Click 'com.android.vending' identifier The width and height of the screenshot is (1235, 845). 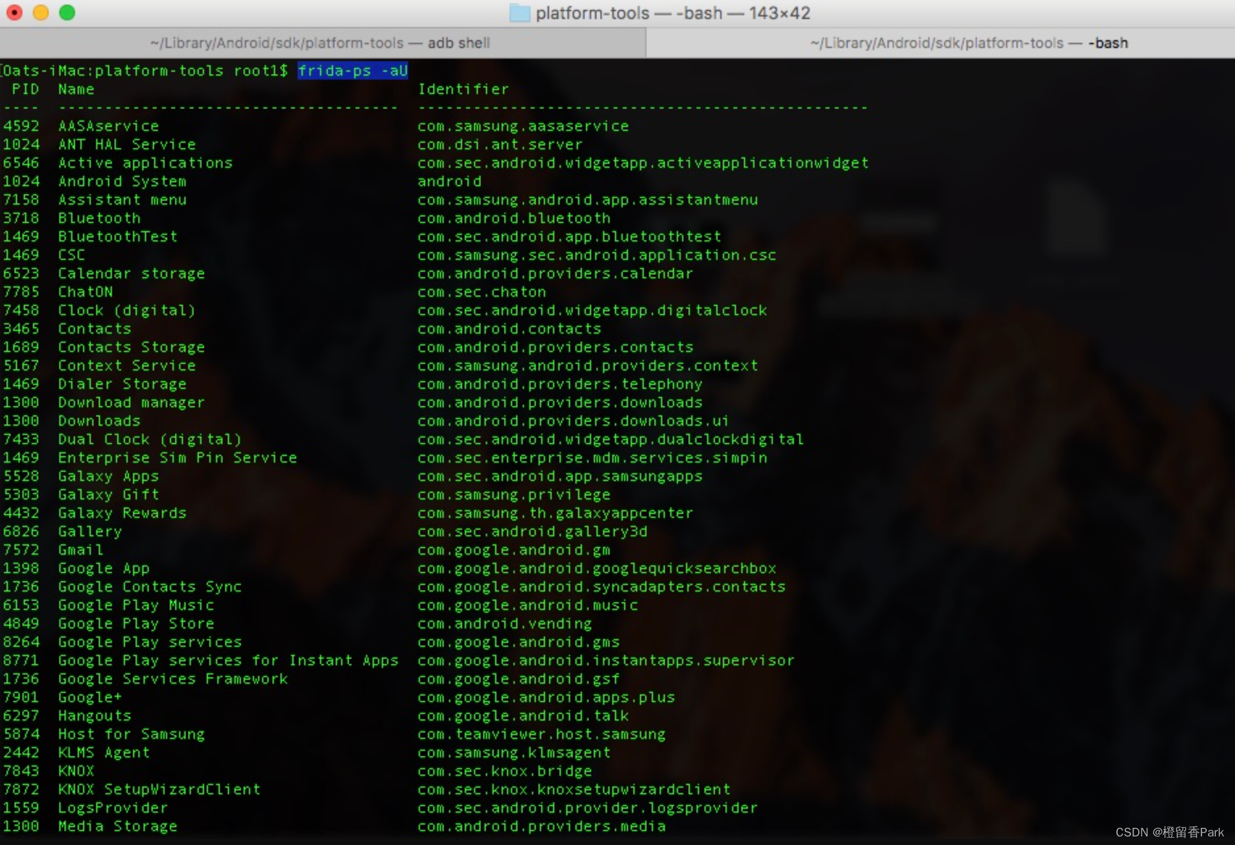point(505,623)
